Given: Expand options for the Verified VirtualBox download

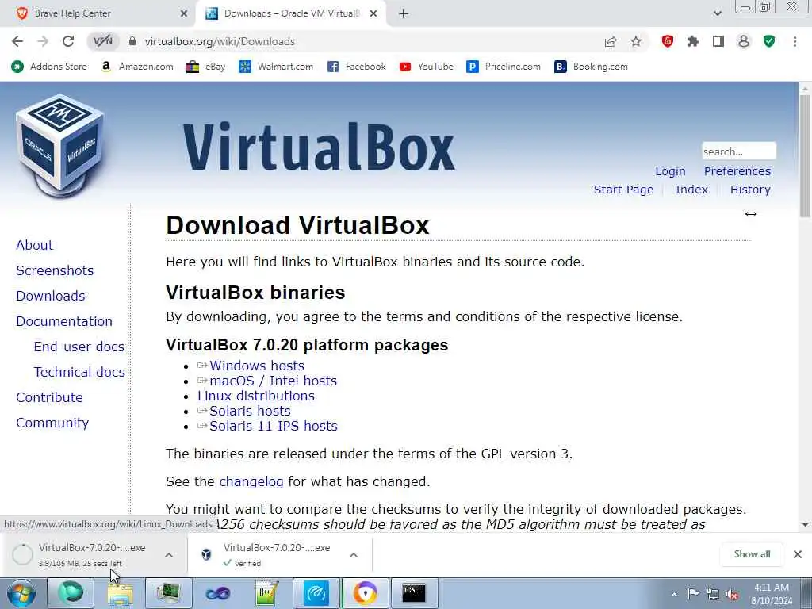Looking at the screenshot, I should click(x=354, y=555).
